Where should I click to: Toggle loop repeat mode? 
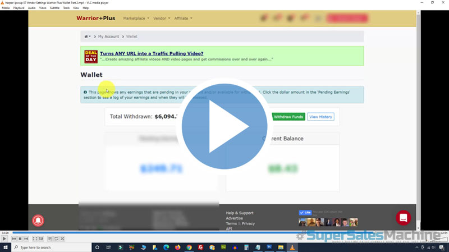coord(56,239)
